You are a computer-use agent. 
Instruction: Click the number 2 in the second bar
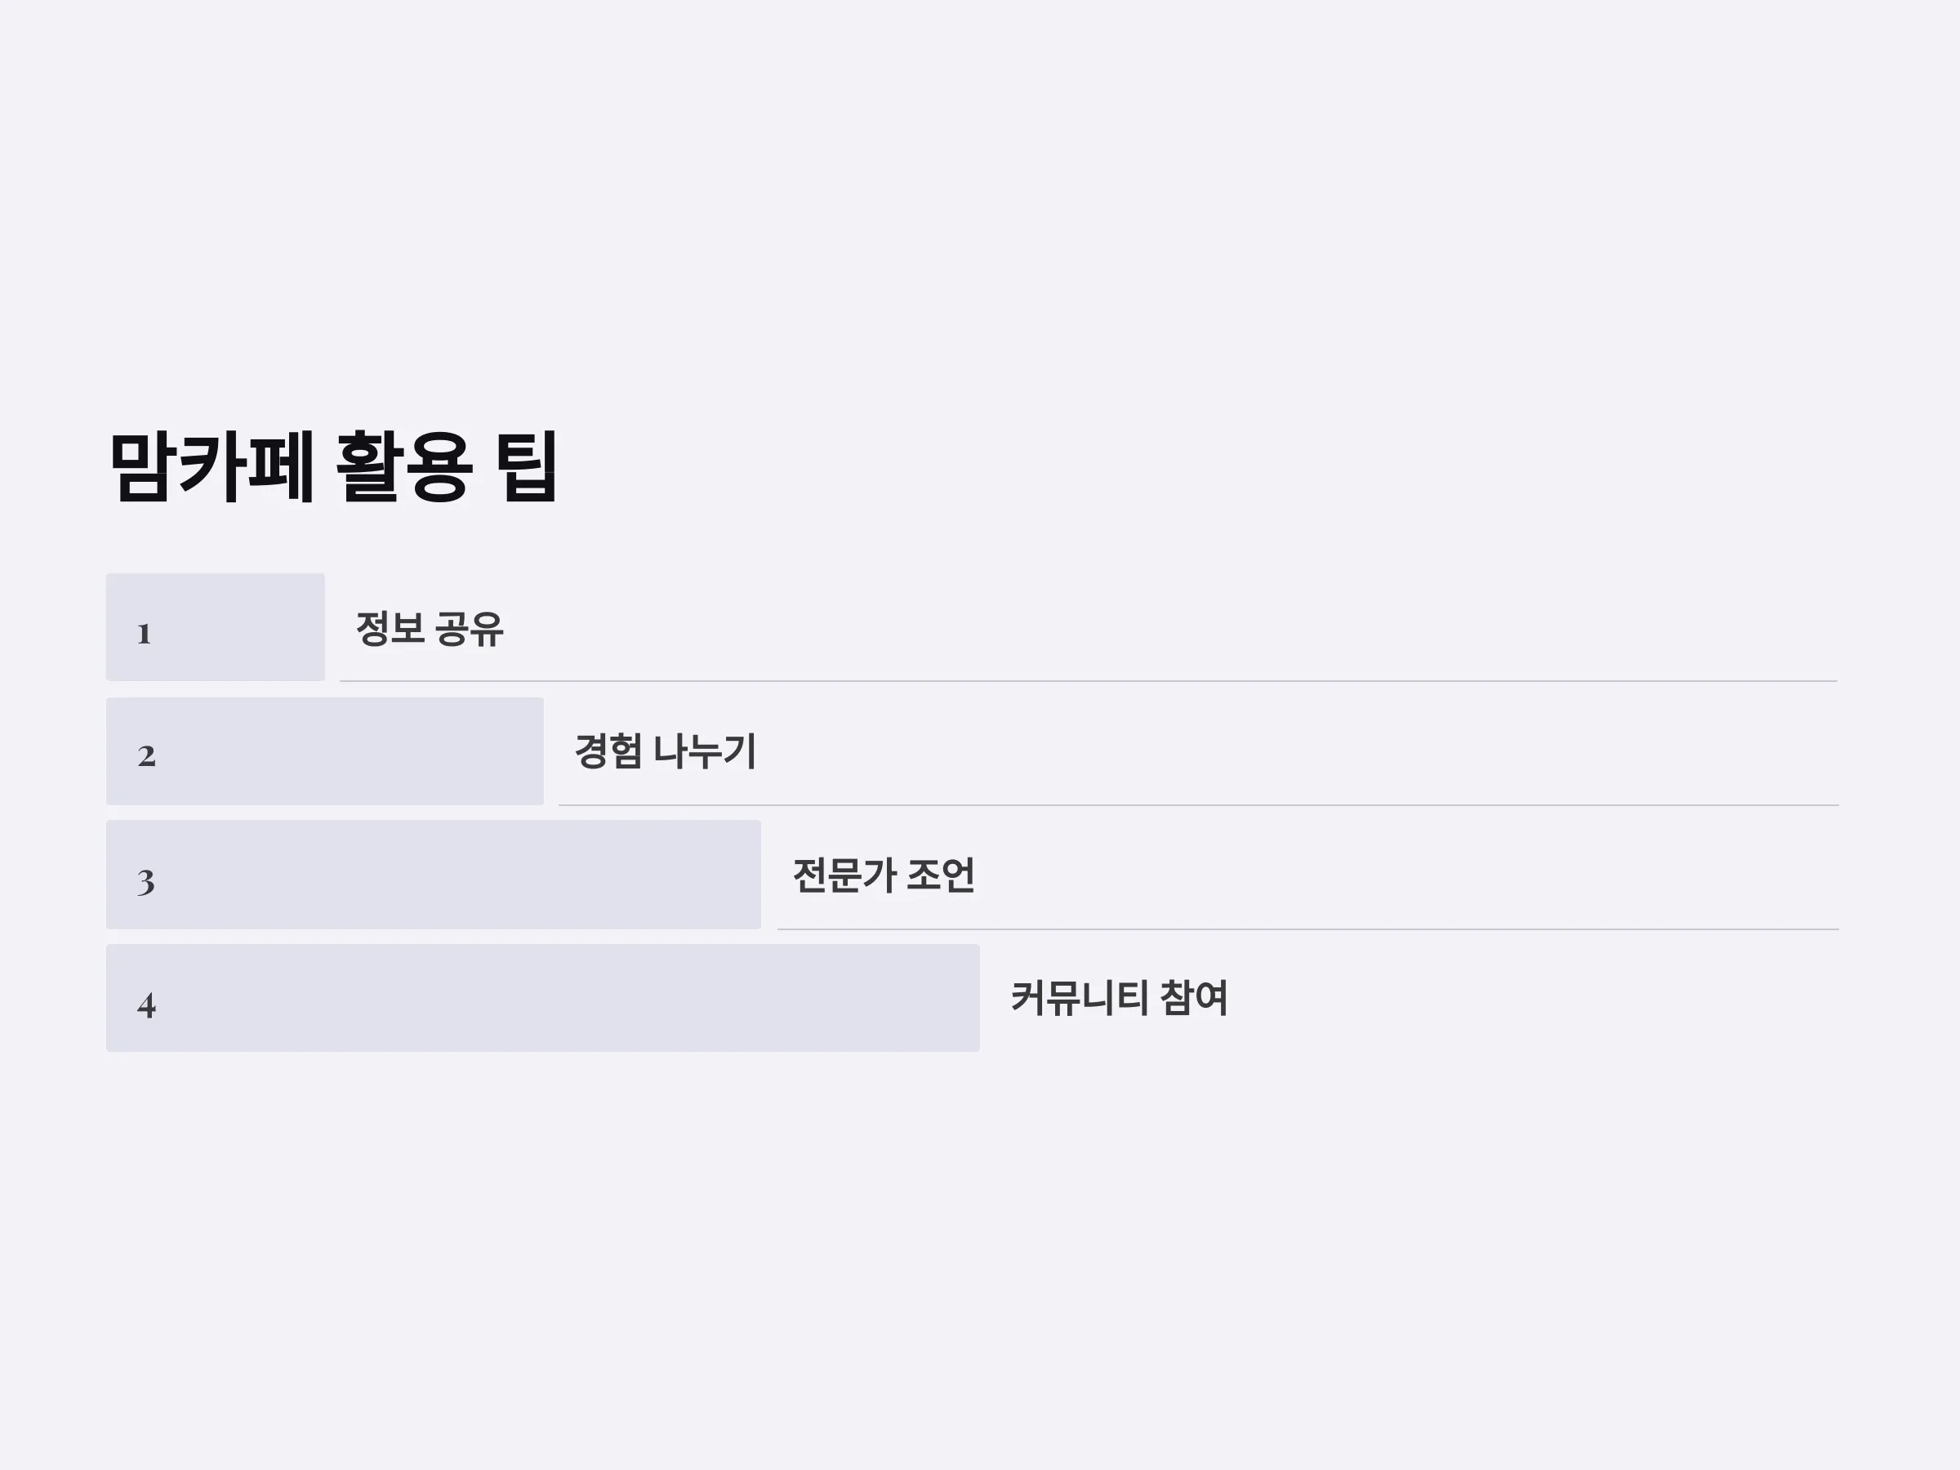(x=146, y=755)
